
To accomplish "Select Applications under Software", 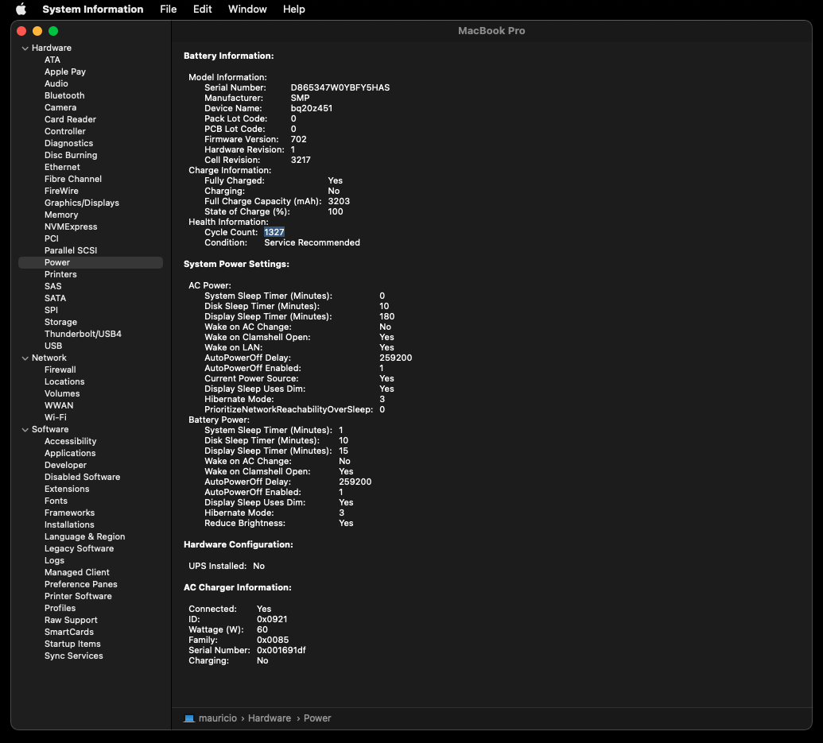I will [x=70, y=453].
